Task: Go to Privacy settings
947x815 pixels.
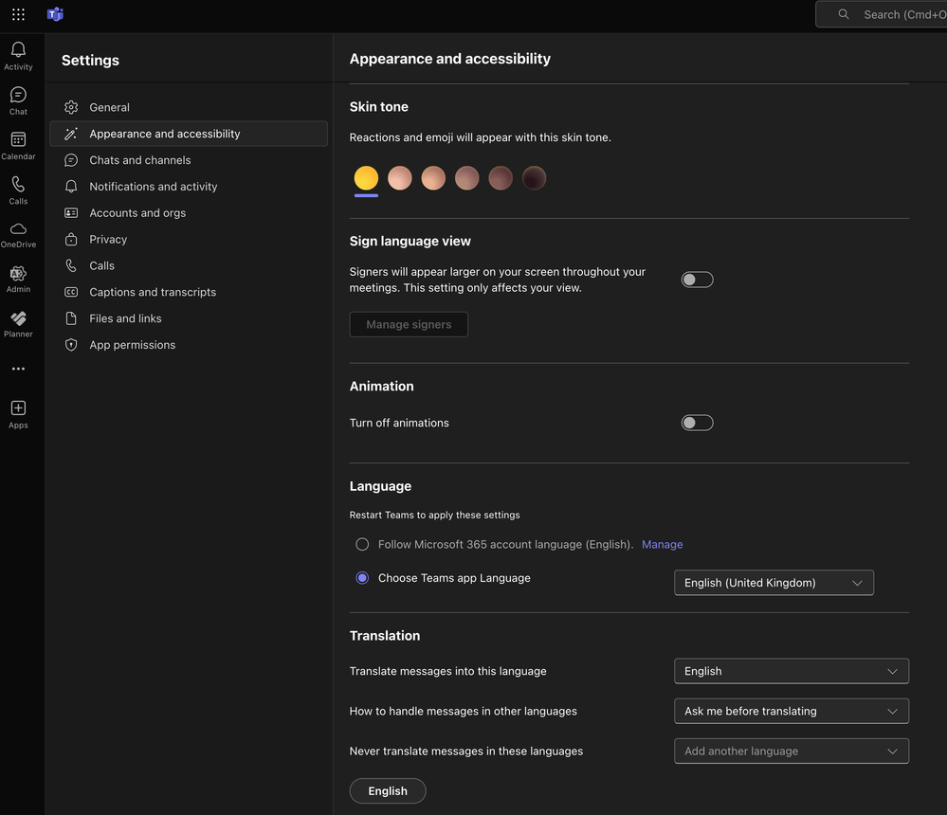Action: (189, 240)
